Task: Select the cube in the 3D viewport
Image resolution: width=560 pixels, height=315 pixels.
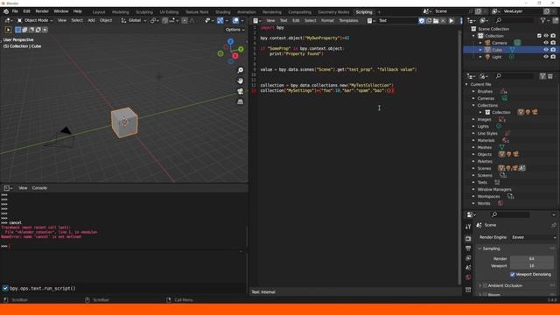Action: [124, 122]
